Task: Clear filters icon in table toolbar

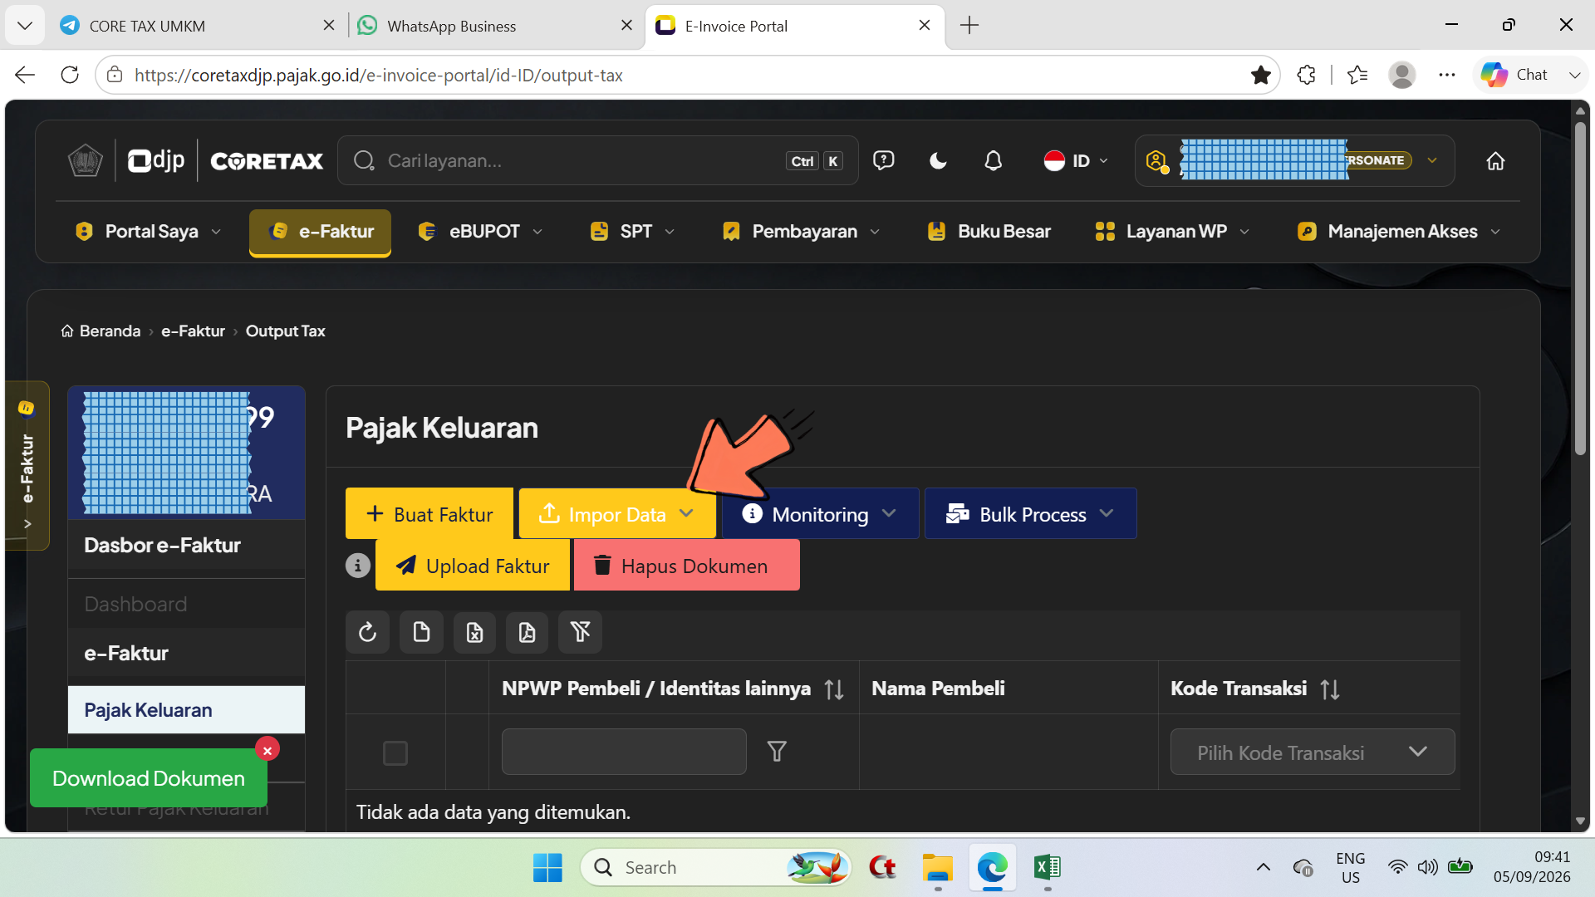Action: pyautogui.click(x=581, y=633)
